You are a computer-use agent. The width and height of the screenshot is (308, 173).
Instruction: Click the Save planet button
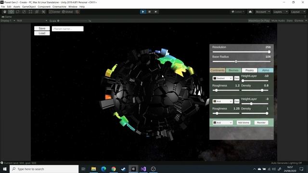click(42, 28)
